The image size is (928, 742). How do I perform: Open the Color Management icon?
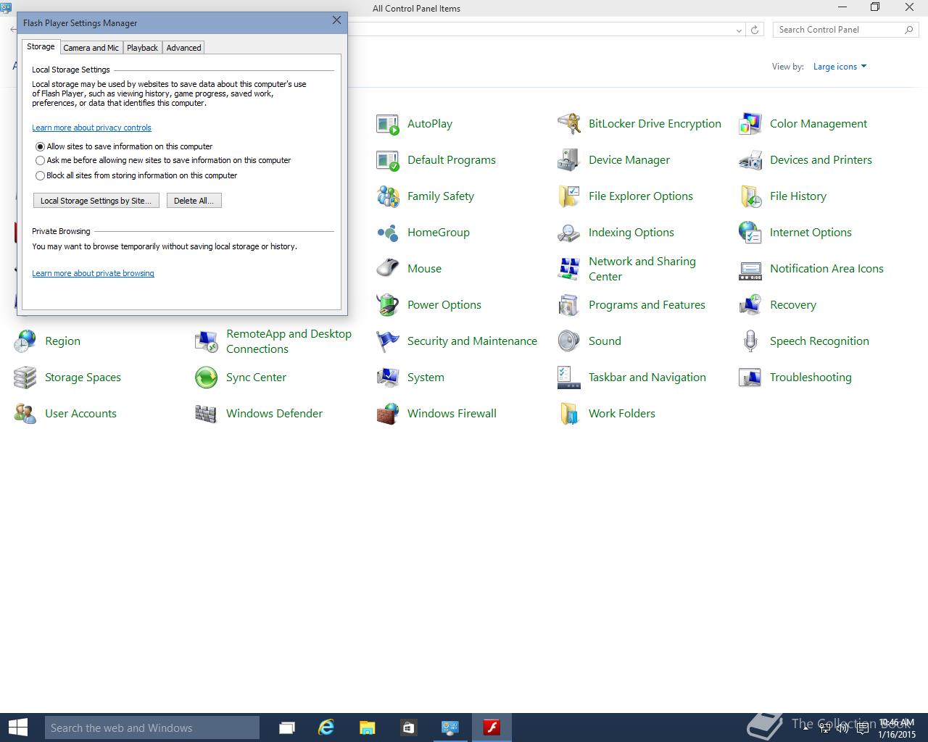(x=750, y=124)
